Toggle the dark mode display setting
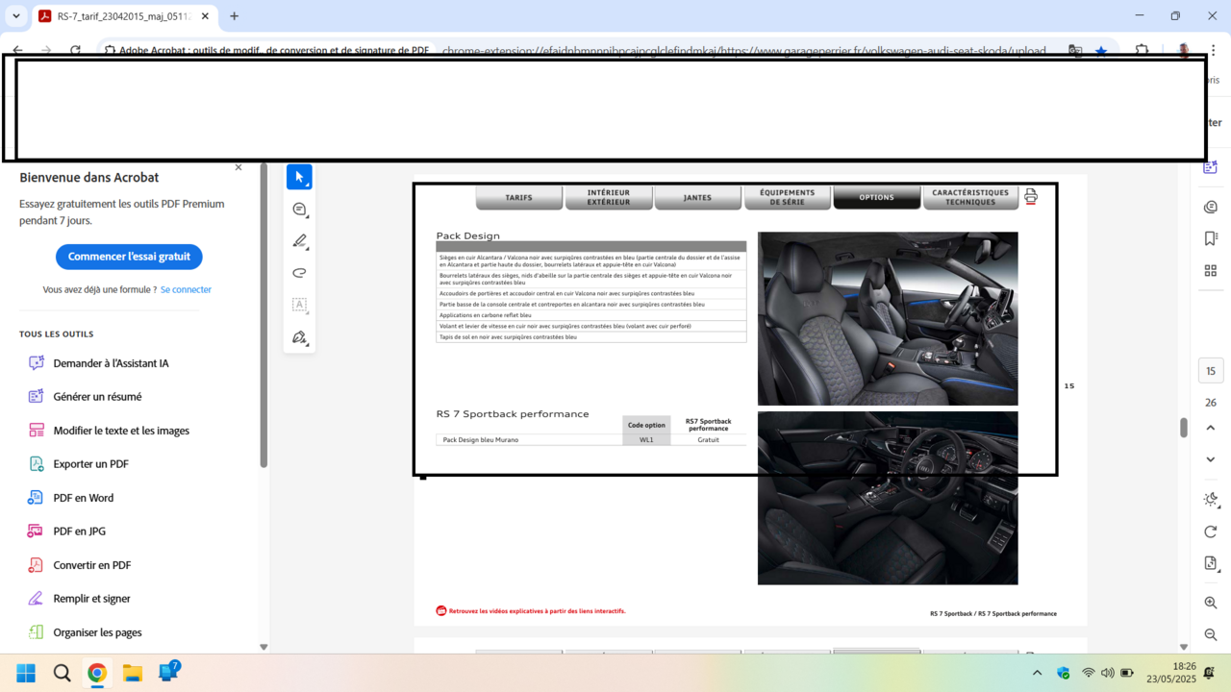1231x692 pixels. [1211, 499]
